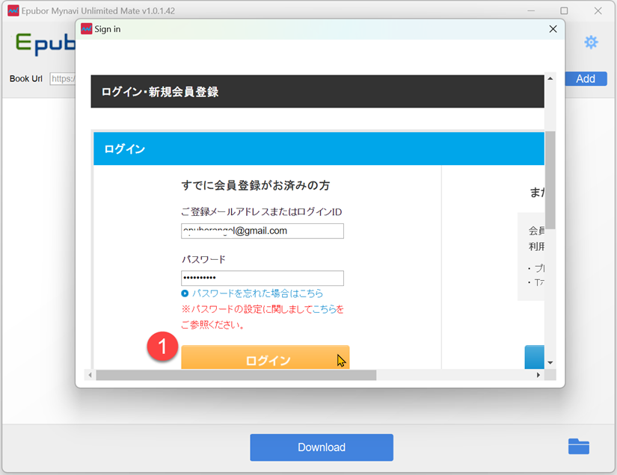Viewport: 617px width, 475px height.
Task: Maximize the Epubor main window
Action: 564,10
